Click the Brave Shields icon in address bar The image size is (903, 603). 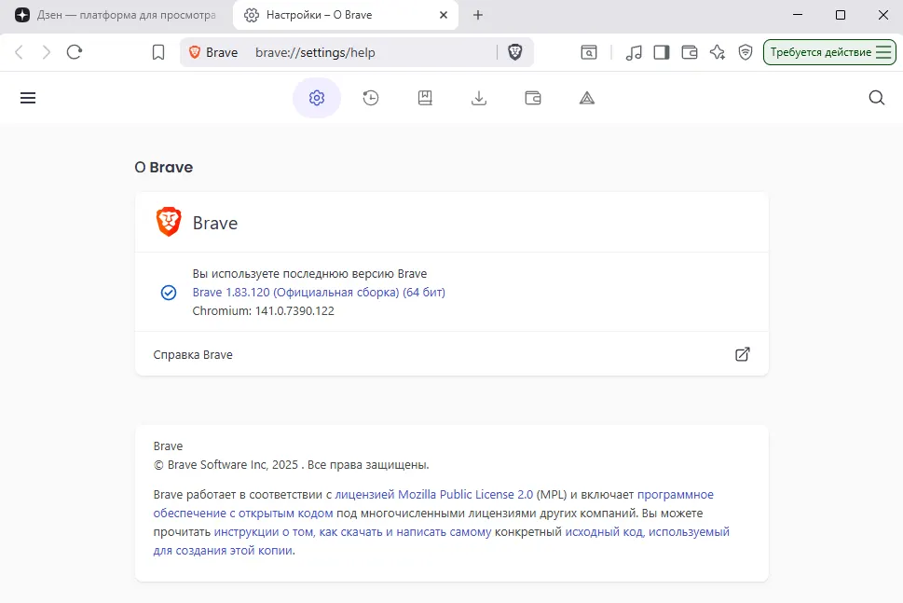pos(514,52)
